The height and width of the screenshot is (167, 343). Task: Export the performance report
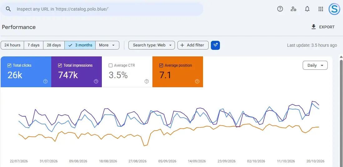pyautogui.click(x=323, y=27)
